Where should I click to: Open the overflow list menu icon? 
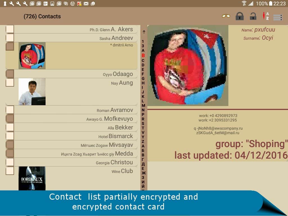click(278, 17)
